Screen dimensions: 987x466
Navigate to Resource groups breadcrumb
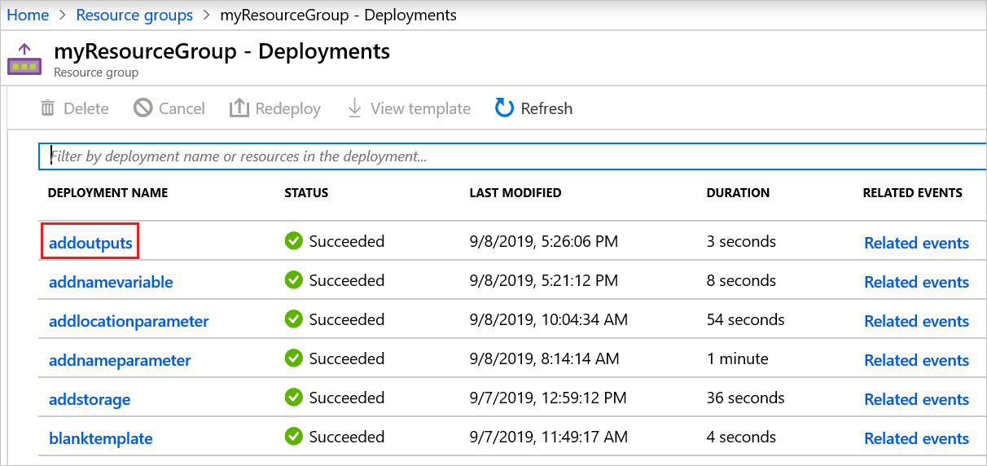[x=134, y=15]
